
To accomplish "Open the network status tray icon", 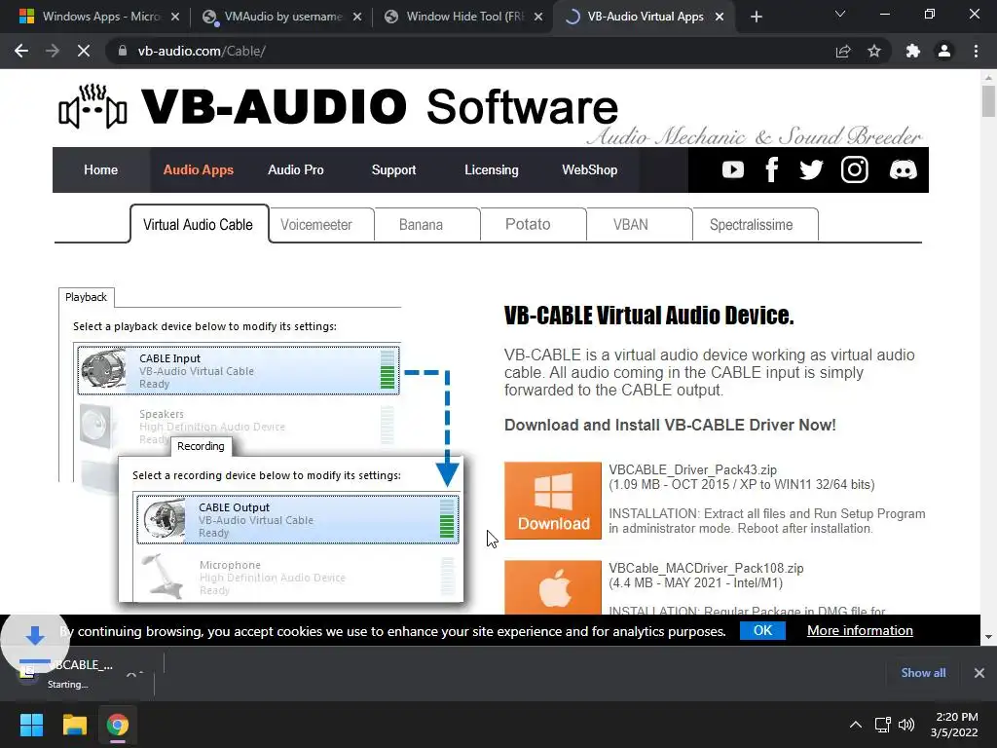I will point(882,725).
